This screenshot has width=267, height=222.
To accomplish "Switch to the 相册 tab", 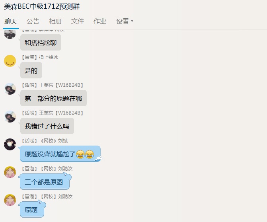I will pos(55,21).
